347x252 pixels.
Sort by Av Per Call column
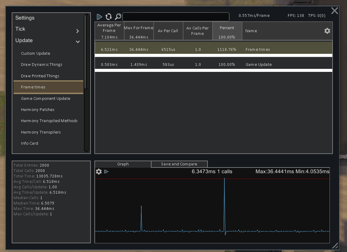click(x=168, y=31)
